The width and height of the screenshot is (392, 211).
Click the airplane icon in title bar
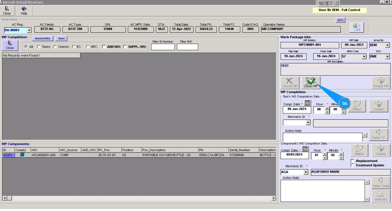click(321, 3)
